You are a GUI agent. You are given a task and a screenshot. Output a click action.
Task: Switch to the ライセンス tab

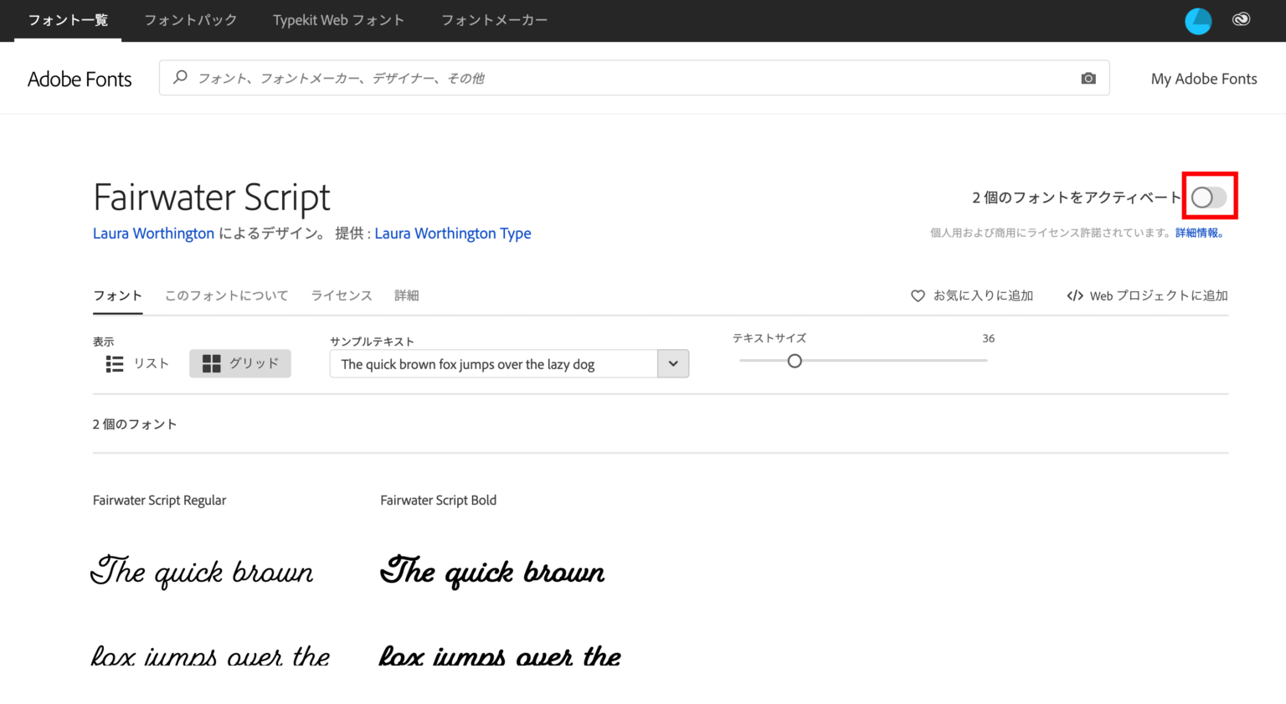tap(341, 295)
